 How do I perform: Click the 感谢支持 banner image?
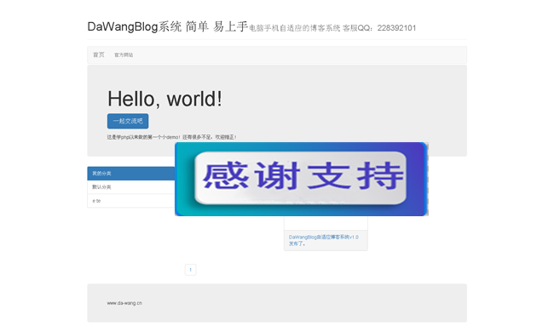(302, 179)
